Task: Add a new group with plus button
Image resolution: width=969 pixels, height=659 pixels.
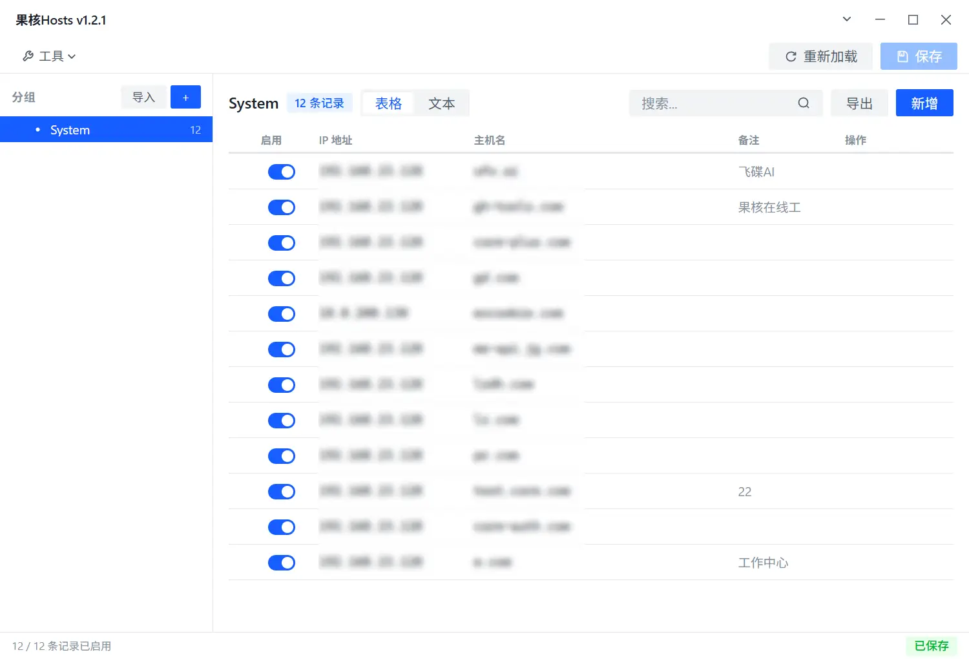Action: click(185, 97)
